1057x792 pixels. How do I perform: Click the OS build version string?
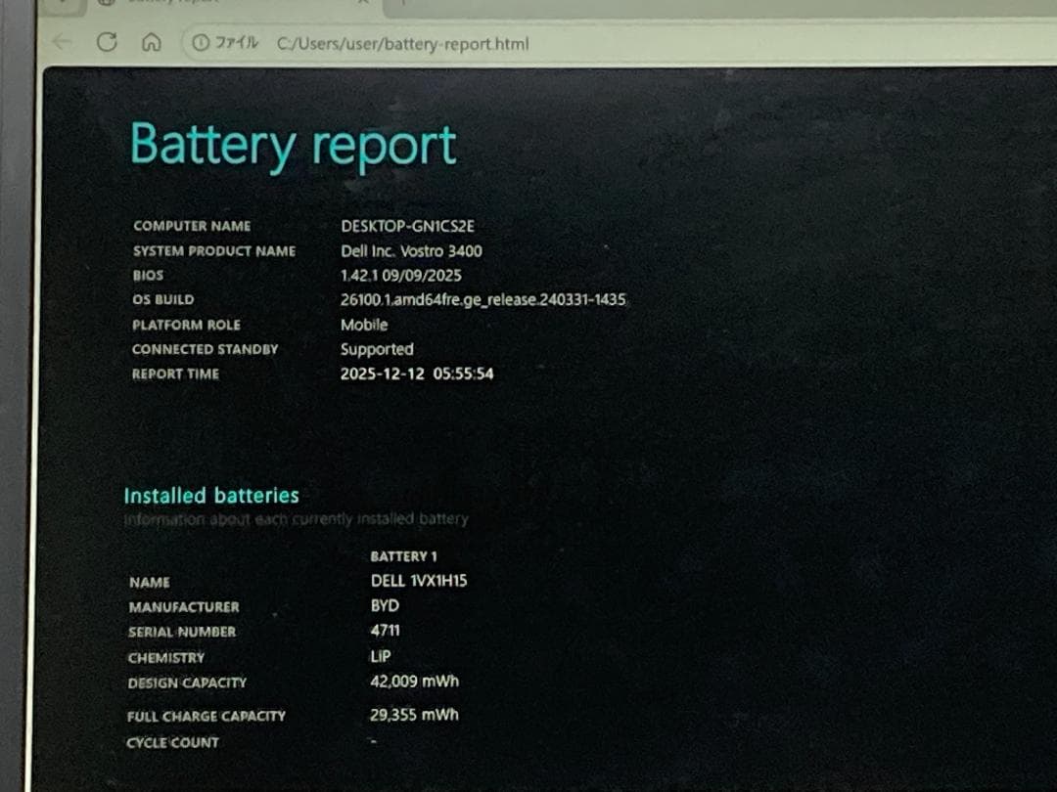point(483,300)
